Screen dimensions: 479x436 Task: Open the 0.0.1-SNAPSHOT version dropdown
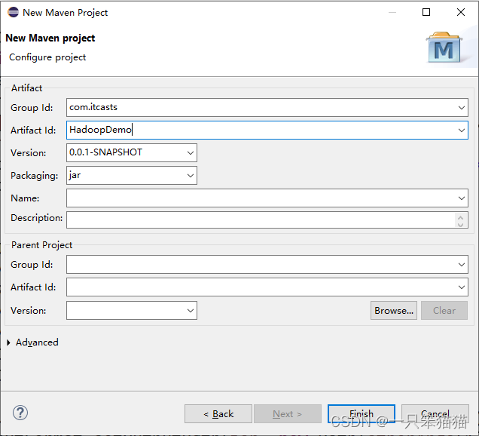(x=190, y=152)
